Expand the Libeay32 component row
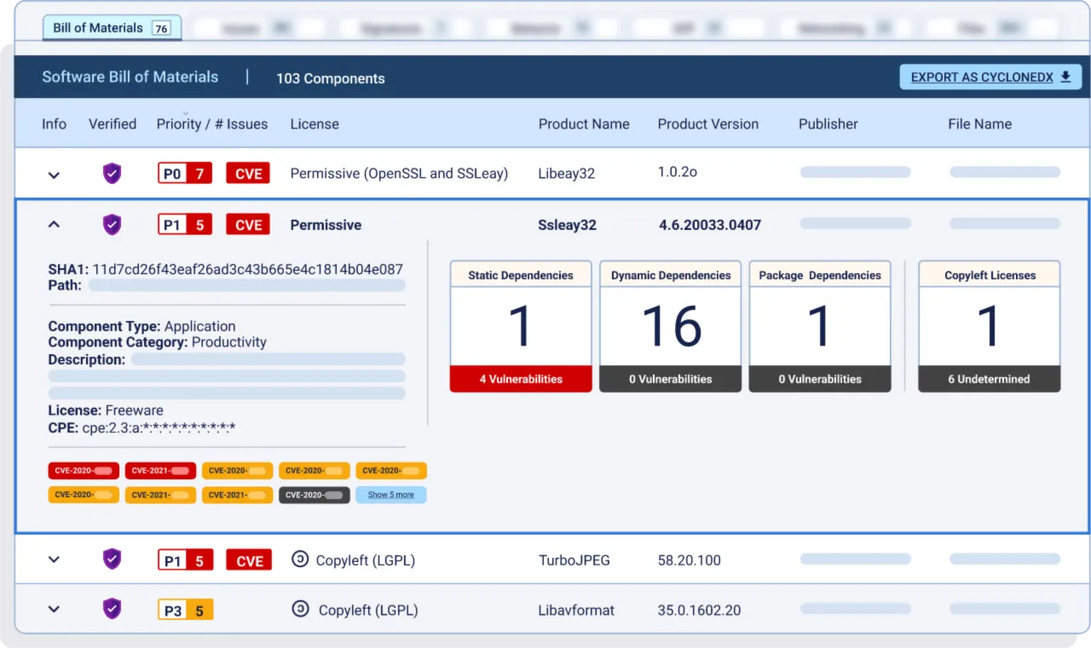The height and width of the screenshot is (648, 1091). (54, 175)
